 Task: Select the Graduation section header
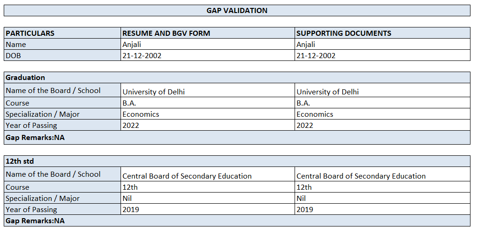(26, 78)
